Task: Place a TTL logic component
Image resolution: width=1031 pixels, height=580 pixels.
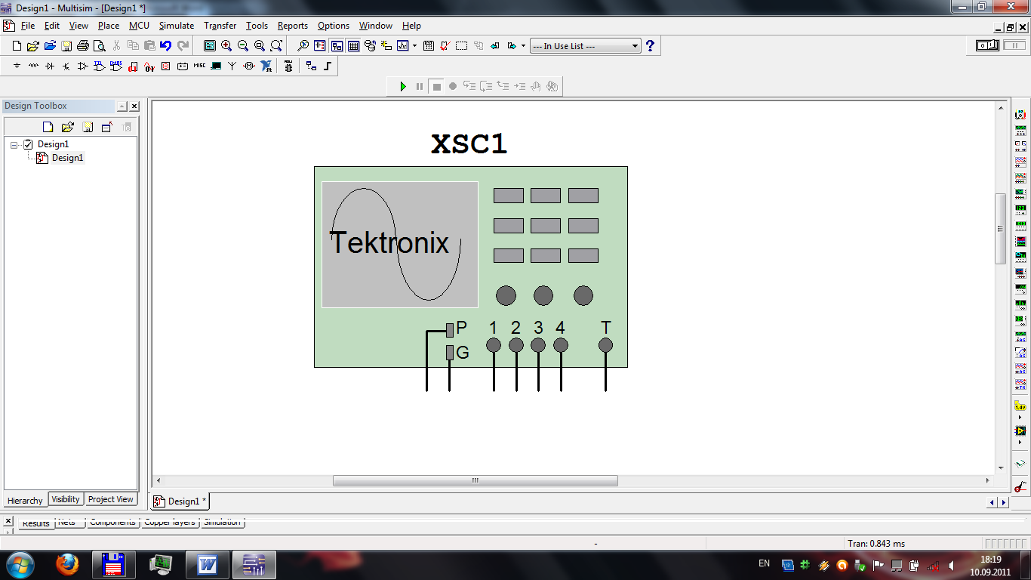Action: [99, 66]
